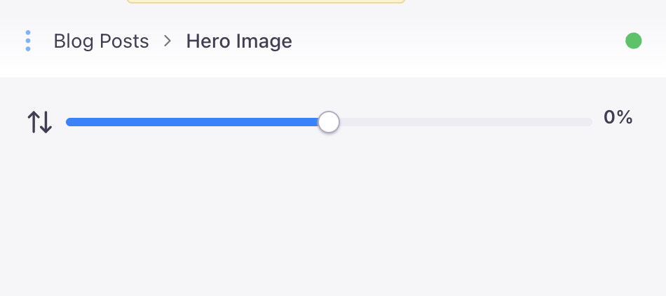The width and height of the screenshot is (666, 296).
Task: Click the up-down arrows sort icon
Action: tap(40, 122)
